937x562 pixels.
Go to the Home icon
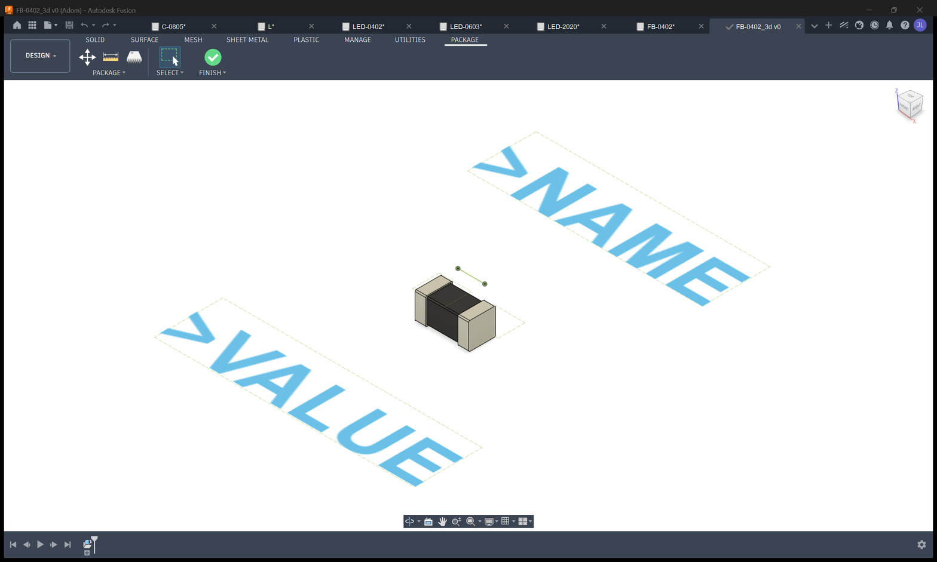pyautogui.click(x=17, y=25)
